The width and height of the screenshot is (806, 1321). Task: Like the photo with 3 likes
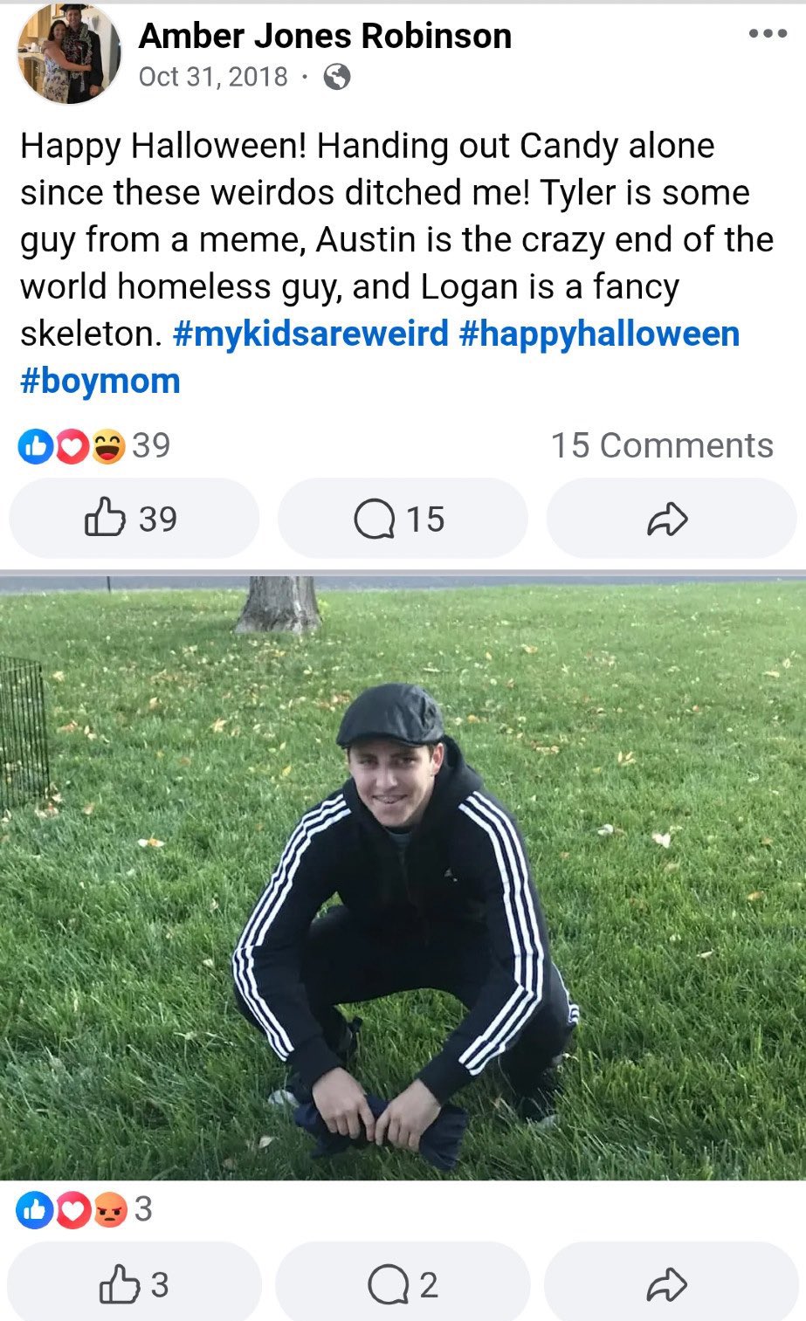coord(134,1284)
